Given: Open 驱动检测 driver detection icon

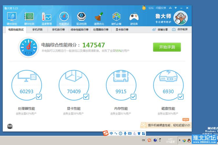Looking at the screenshot, I should pyautogui.click(x=81, y=19).
